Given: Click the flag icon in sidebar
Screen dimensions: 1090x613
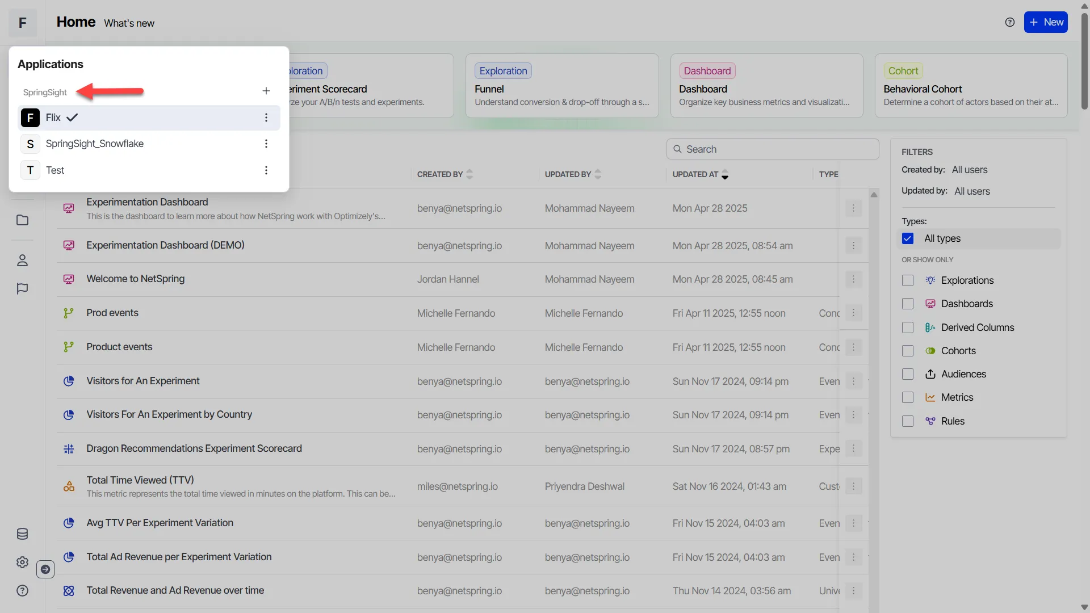Looking at the screenshot, I should click(x=22, y=289).
